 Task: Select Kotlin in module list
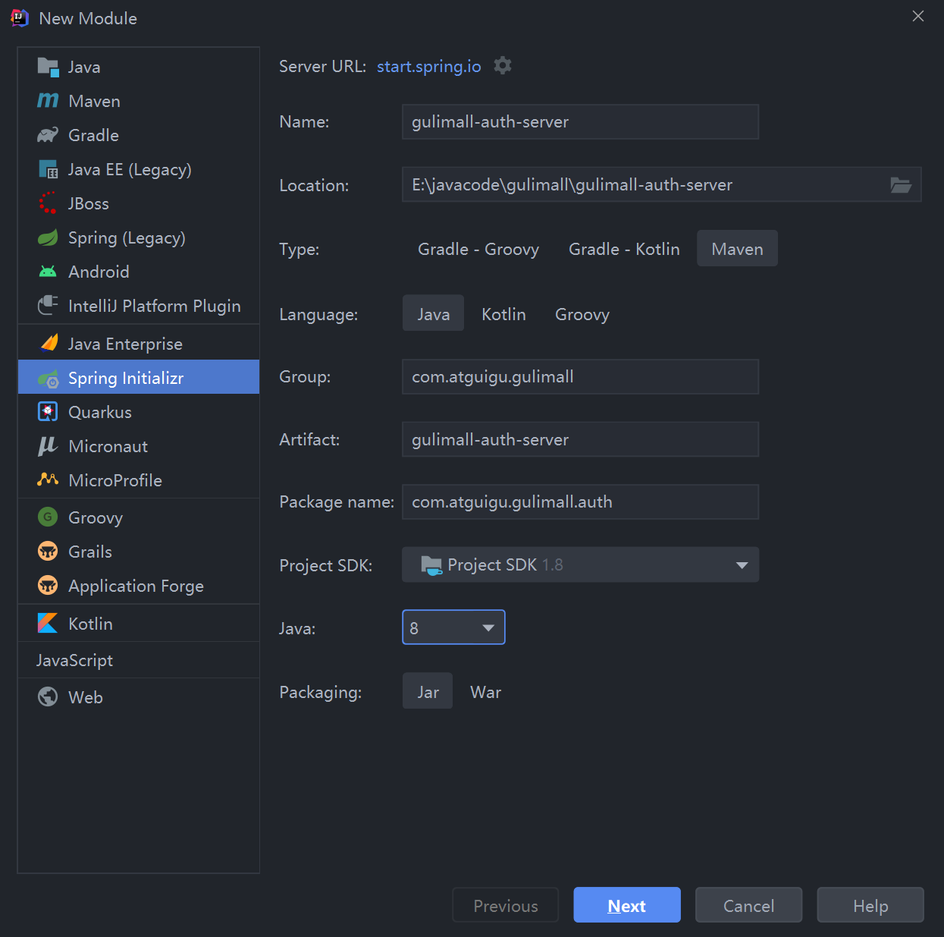(x=139, y=624)
